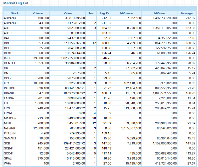Image resolution: width=198 pixels, height=167 pixels.
Task: Select the ADVANC-F stock name
Action: coord(11,23)
